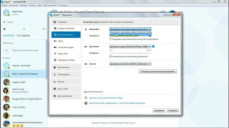Click the chat bubble icon beside Чаты и SMS
The width and height of the screenshot is (229, 128).
tap(55, 89)
